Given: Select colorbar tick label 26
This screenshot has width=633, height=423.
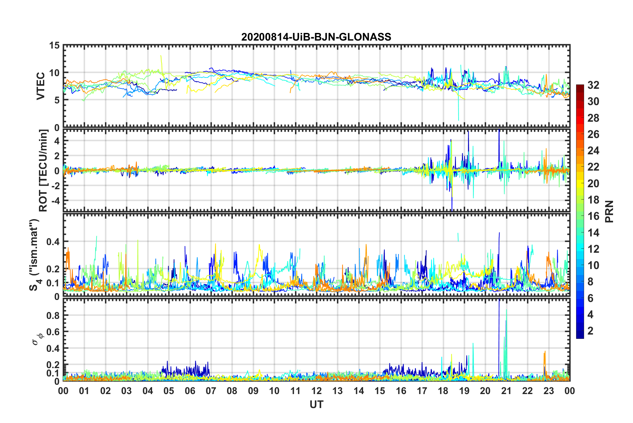Looking at the screenshot, I should 593,134.
